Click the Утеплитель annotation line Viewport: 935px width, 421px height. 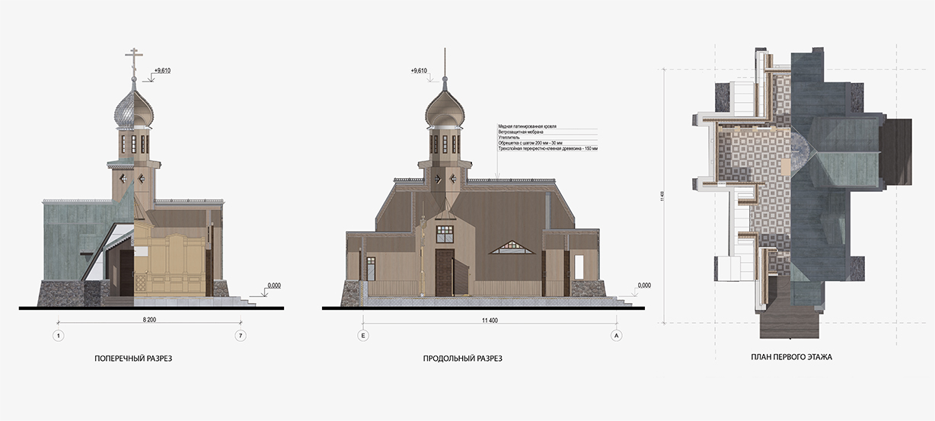(x=509, y=138)
